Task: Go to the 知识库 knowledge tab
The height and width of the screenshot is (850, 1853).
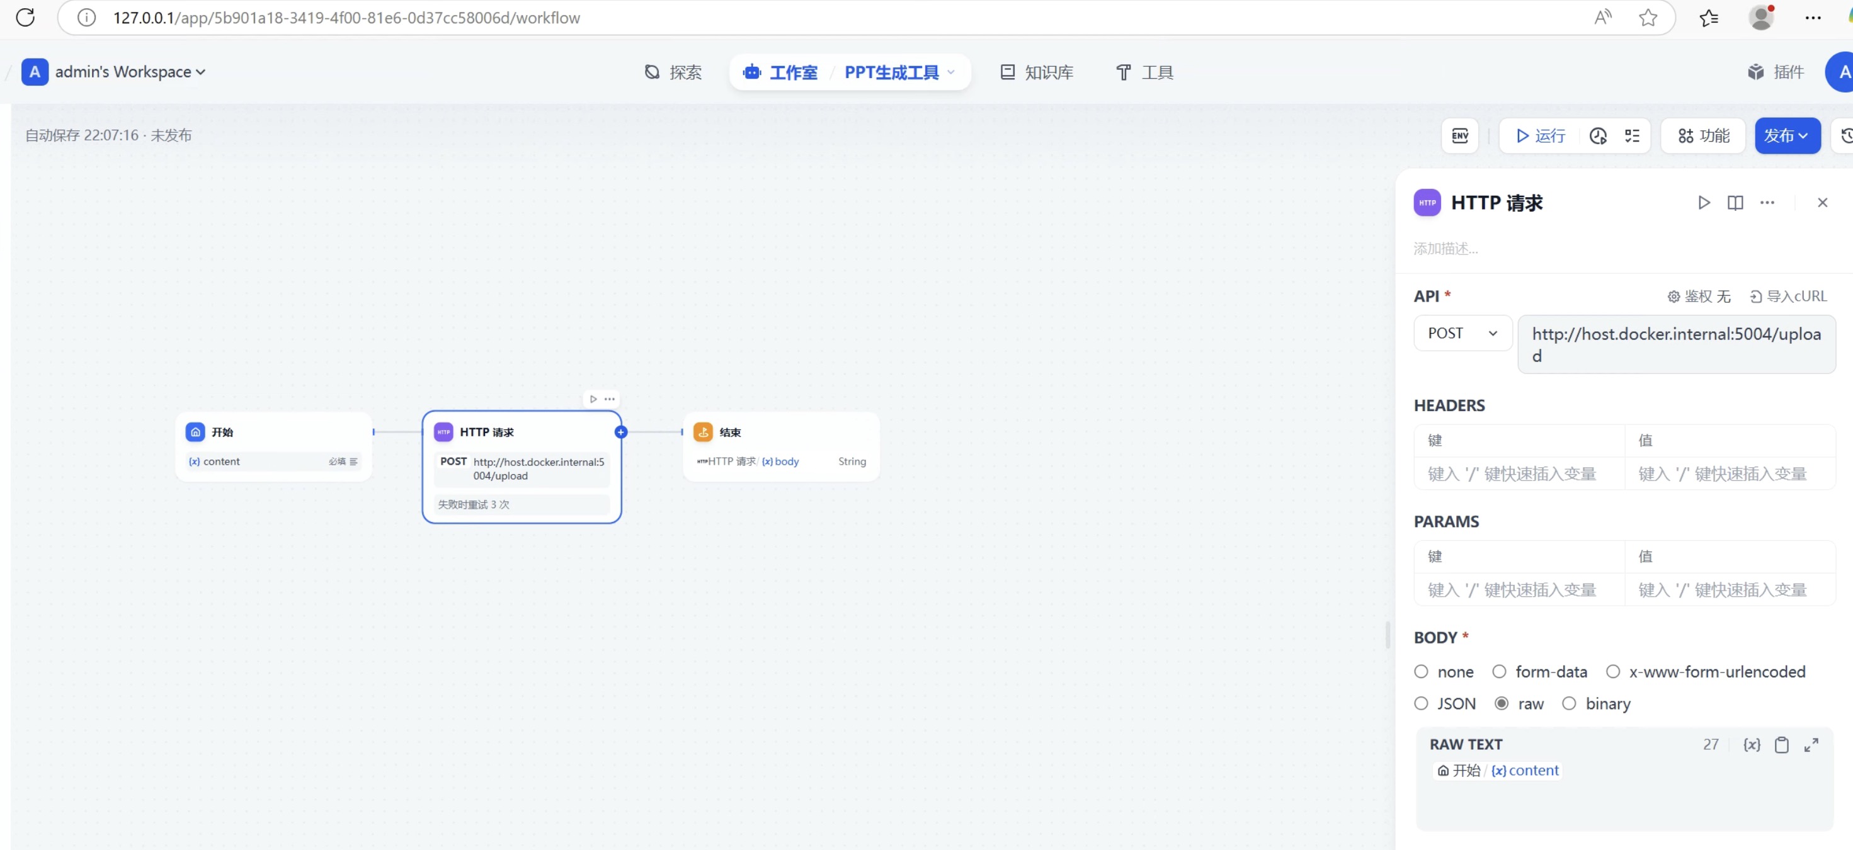Action: (1037, 72)
